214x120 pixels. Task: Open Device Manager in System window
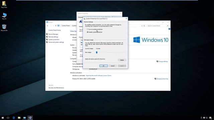coord(53,34)
